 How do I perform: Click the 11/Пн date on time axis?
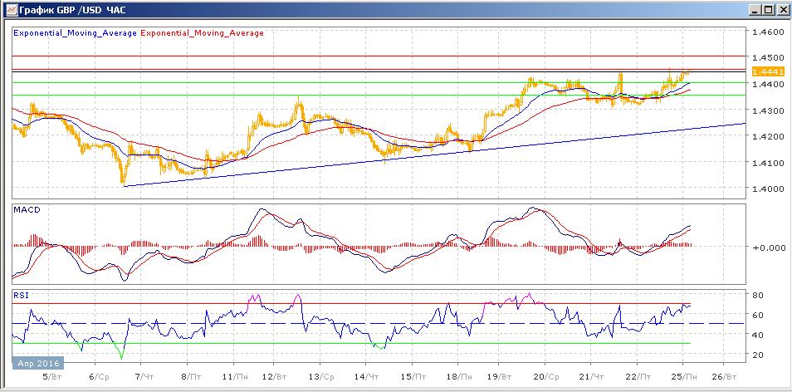[x=235, y=377]
